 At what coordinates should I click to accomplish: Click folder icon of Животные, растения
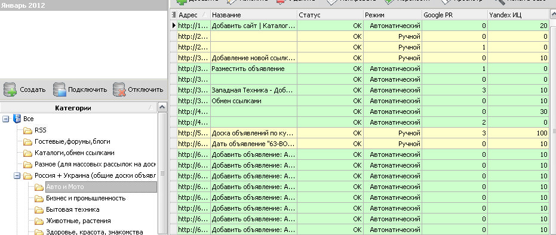pyautogui.click(x=39, y=221)
